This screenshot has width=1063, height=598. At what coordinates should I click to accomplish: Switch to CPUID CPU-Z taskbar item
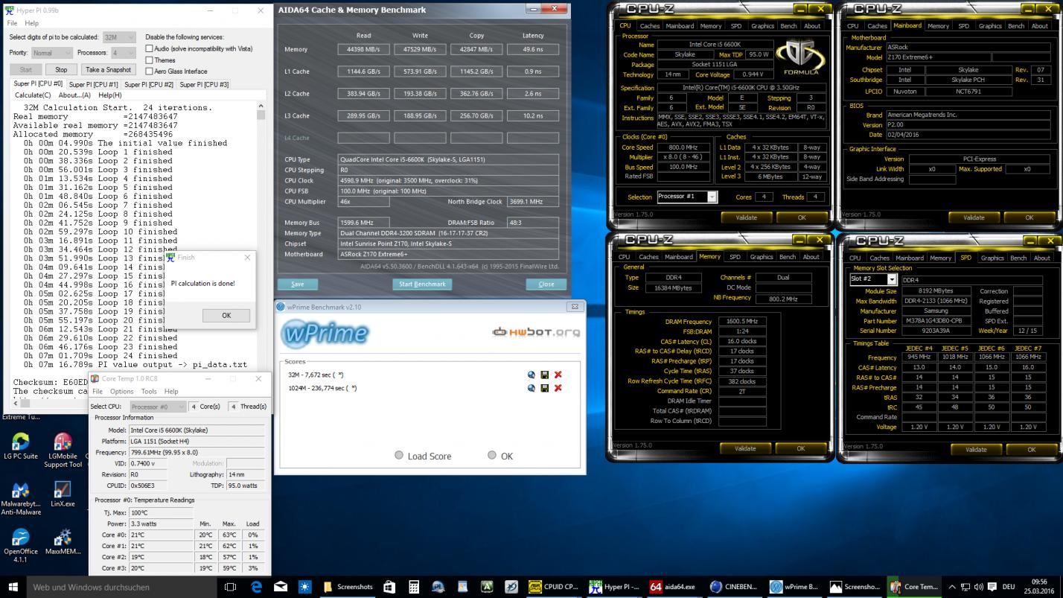(x=554, y=587)
